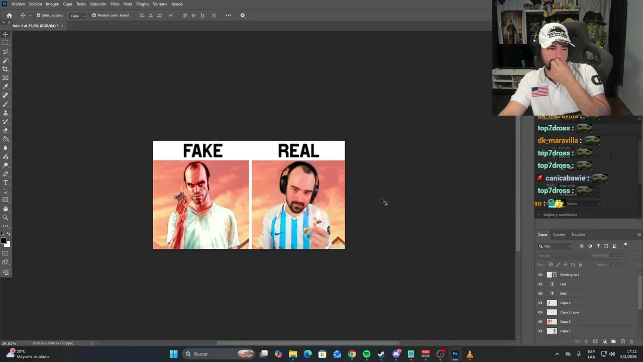This screenshot has height=362, width=643.
Task: Switch to the Canales tab
Action: pos(559,234)
